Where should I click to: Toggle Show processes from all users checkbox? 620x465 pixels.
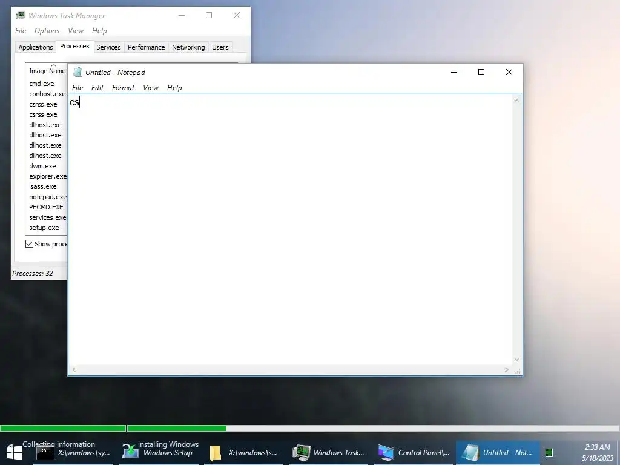tap(29, 244)
